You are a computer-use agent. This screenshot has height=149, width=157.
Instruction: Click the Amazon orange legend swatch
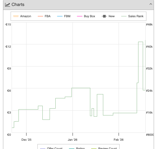click(16, 16)
